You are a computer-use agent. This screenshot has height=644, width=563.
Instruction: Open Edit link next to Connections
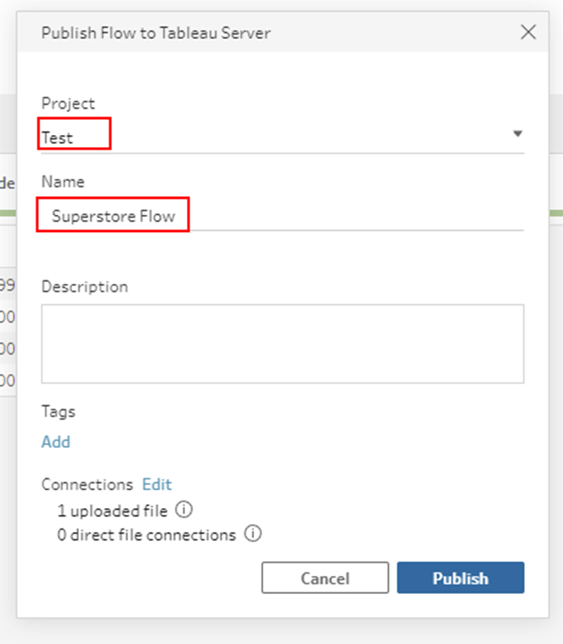(157, 484)
